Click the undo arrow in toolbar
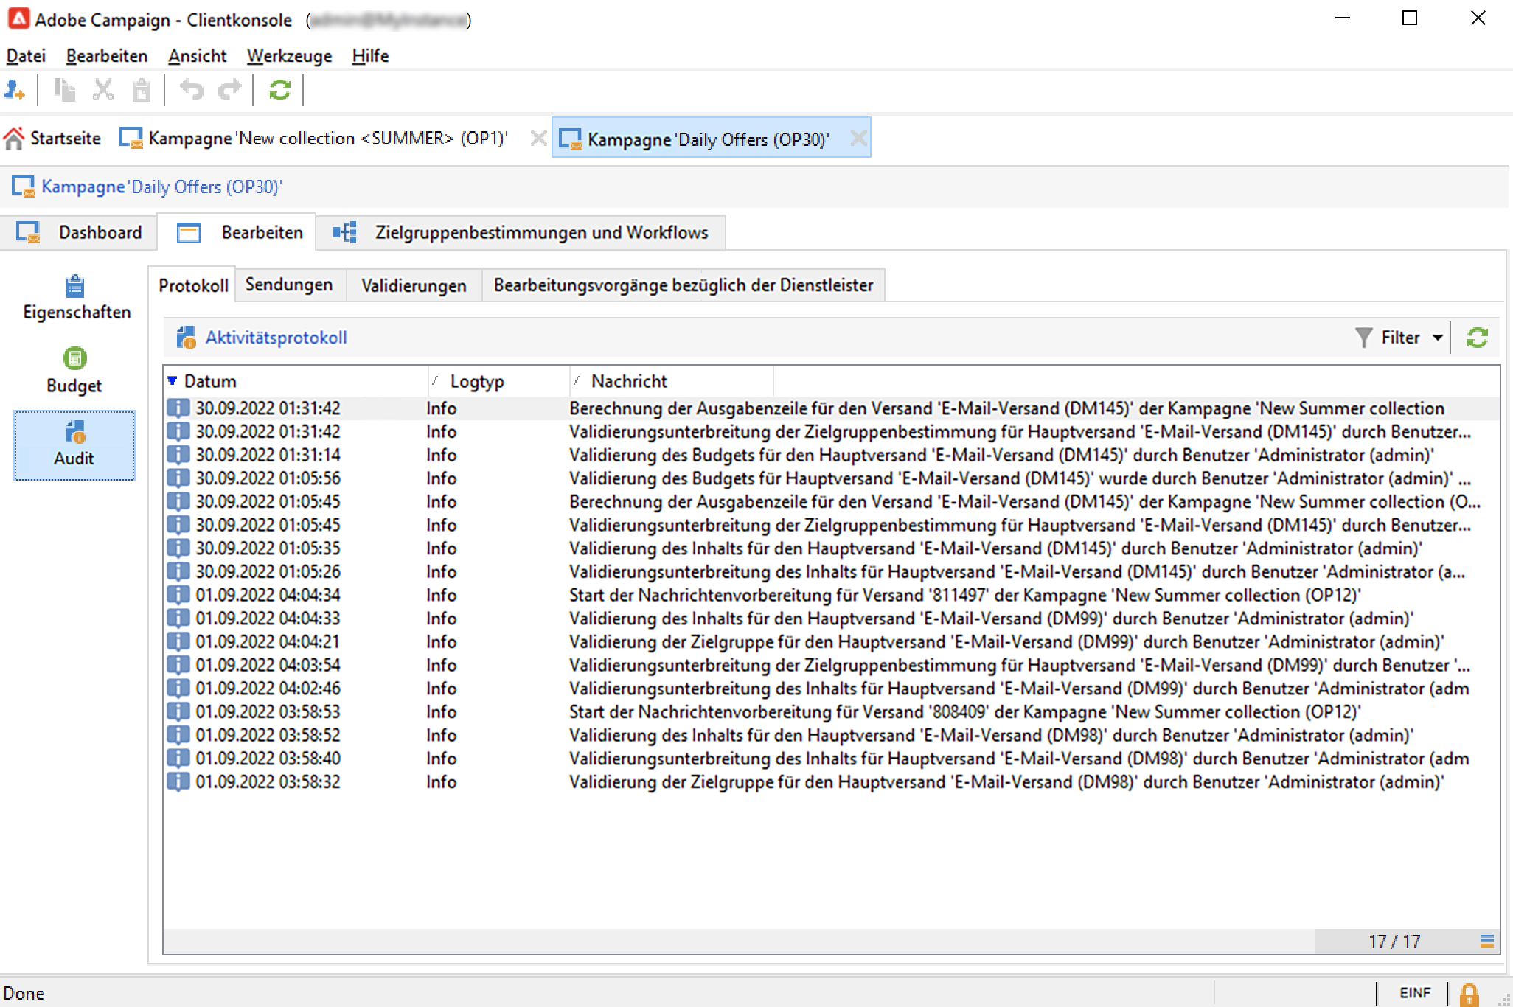The image size is (1513, 1007). click(192, 91)
